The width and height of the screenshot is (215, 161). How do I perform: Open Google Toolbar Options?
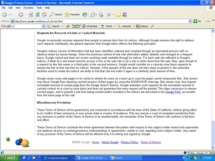(142, 26)
